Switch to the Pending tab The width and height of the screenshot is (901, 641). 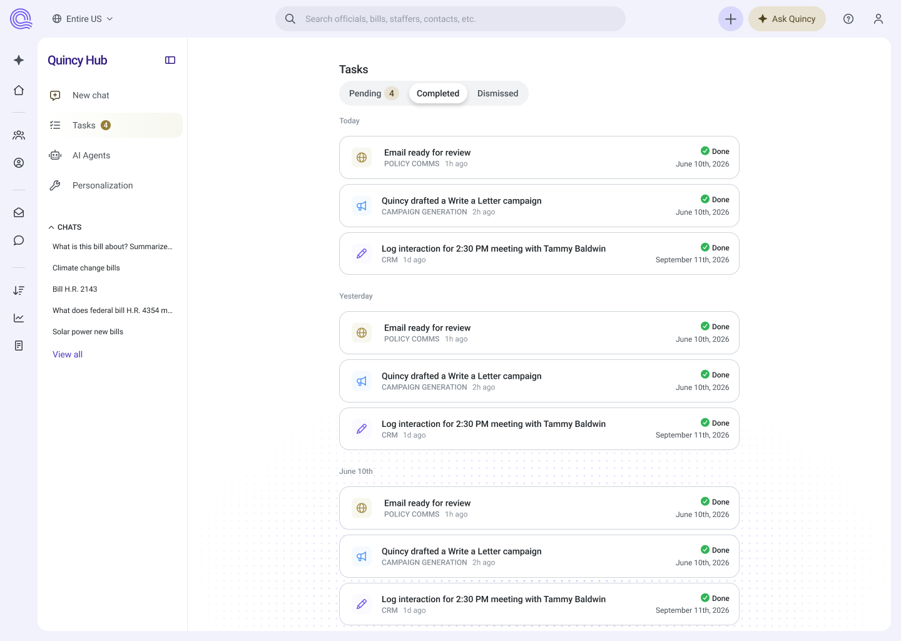pos(374,93)
